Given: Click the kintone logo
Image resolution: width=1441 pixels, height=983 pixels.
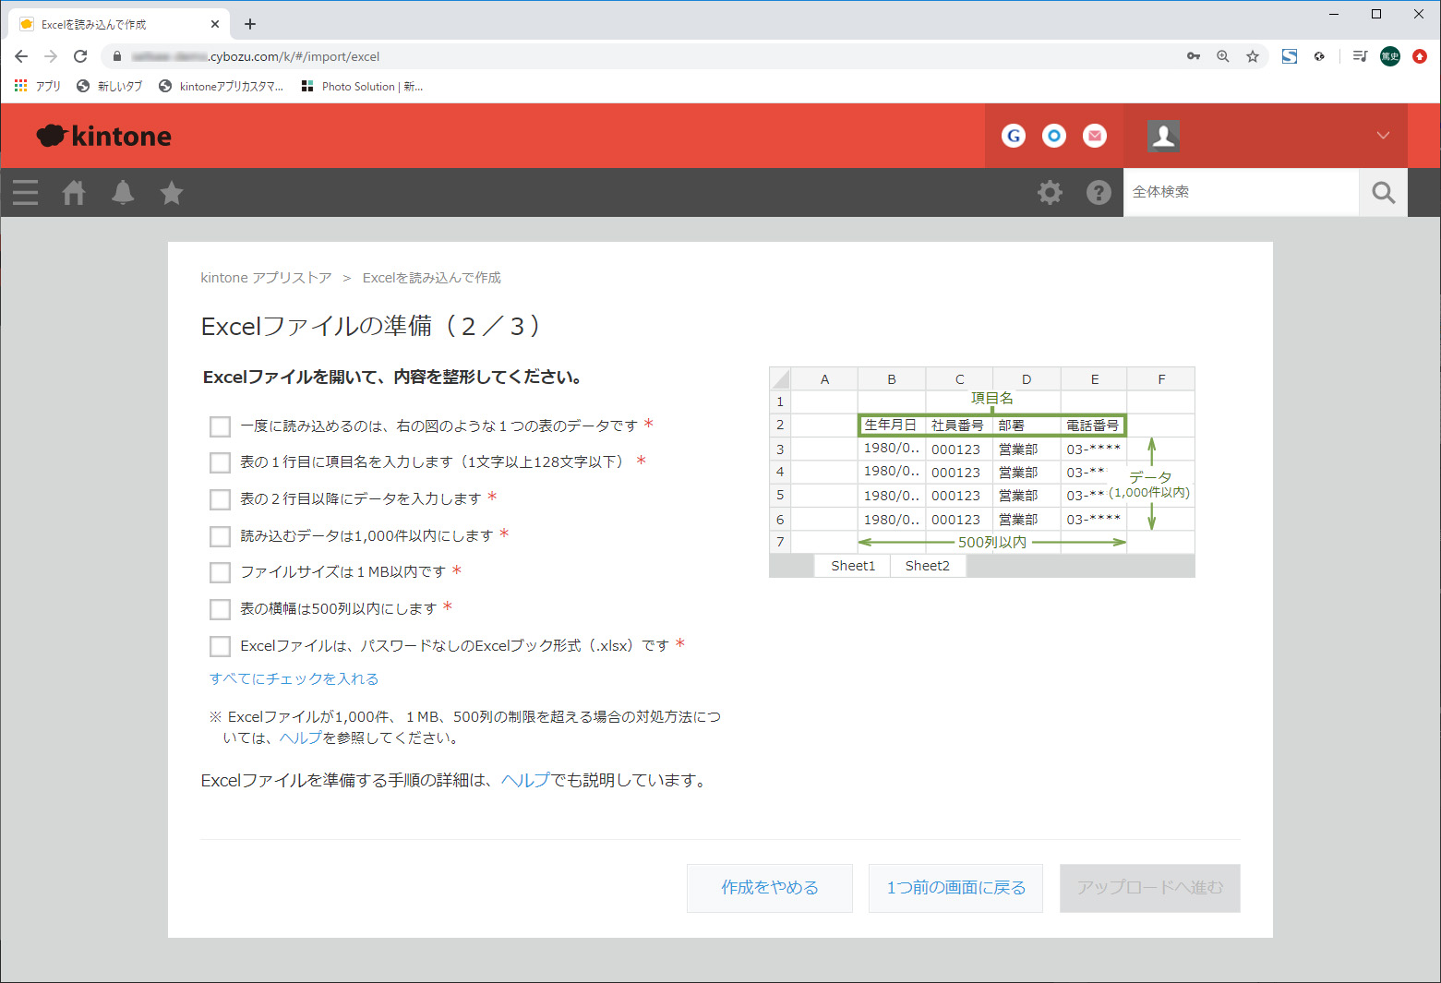Looking at the screenshot, I should point(104,136).
